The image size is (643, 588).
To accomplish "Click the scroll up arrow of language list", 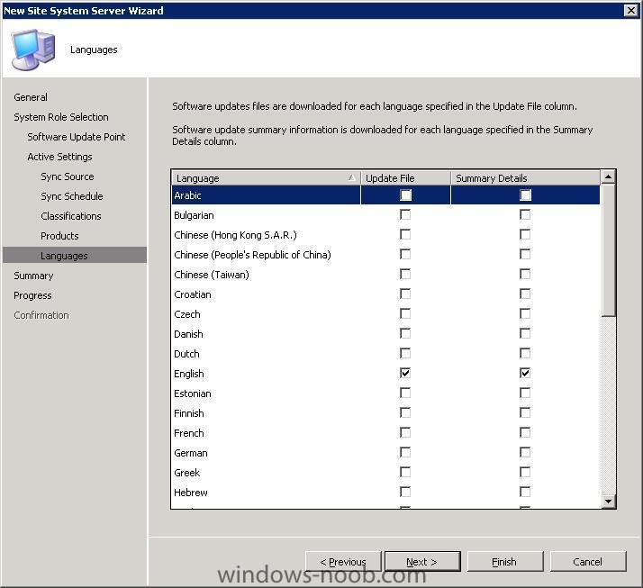I will pyautogui.click(x=608, y=177).
